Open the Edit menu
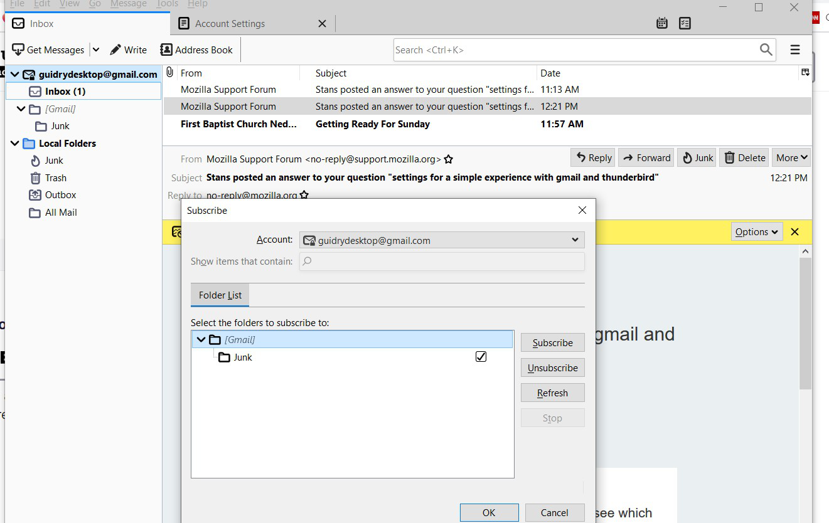 [42, 4]
